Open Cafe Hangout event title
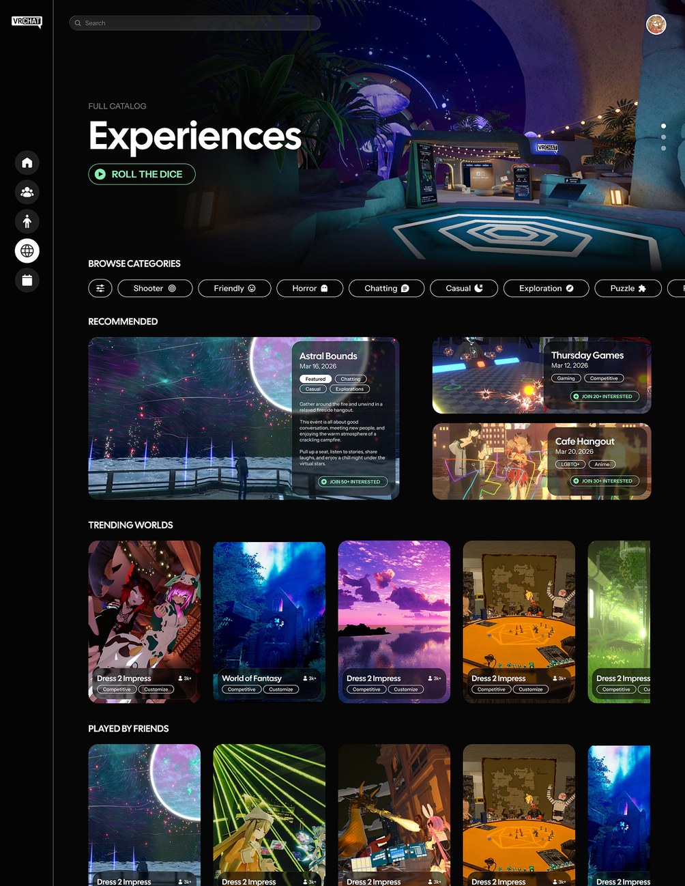Screen dimensions: 685x886 [585, 441]
